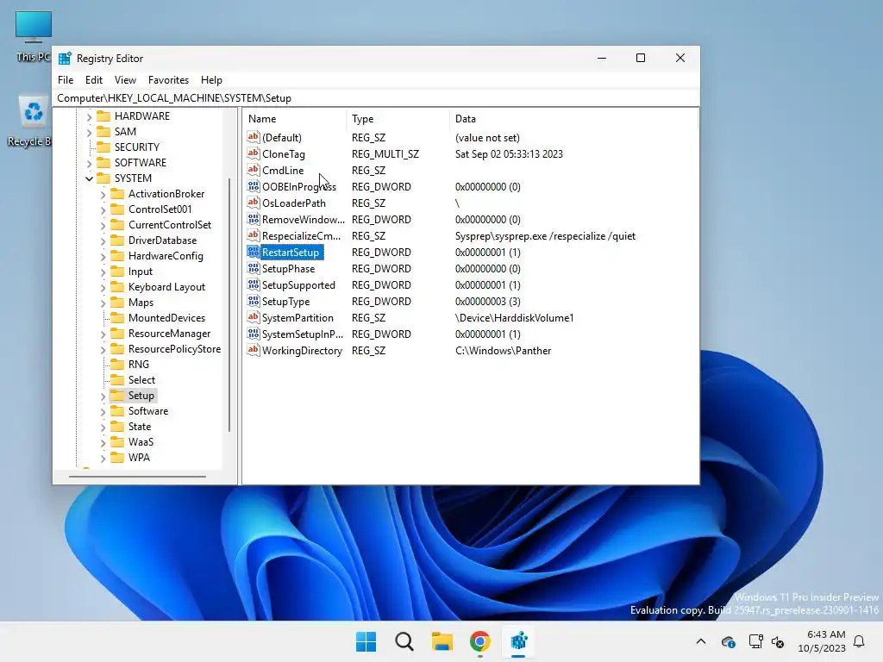The width and height of the screenshot is (883, 662).
Task: Click the taskbar clock showing 6:43 AM
Action: coord(822,641)
